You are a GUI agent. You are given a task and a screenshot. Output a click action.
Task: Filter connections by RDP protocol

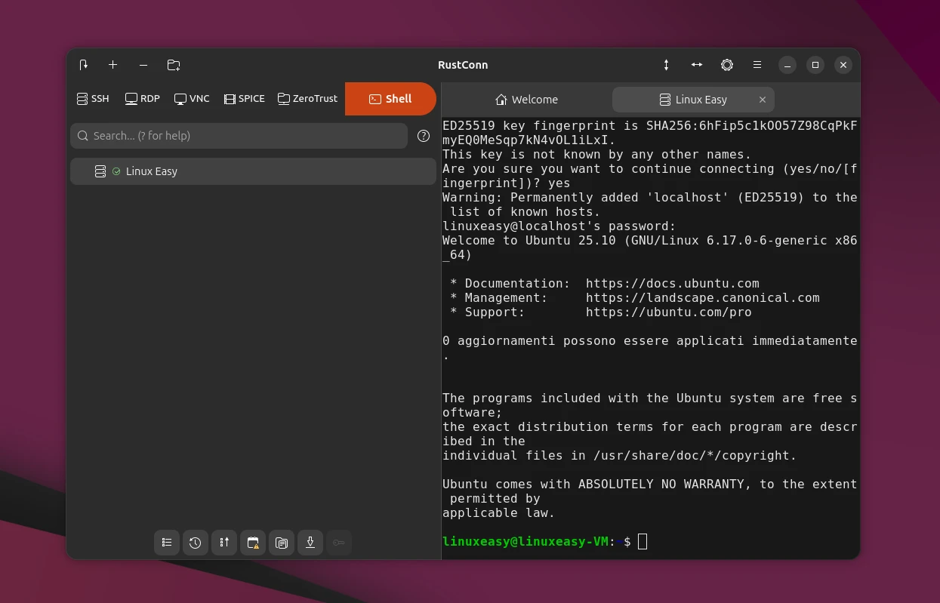pyautogui.click(x=143, y=99)
